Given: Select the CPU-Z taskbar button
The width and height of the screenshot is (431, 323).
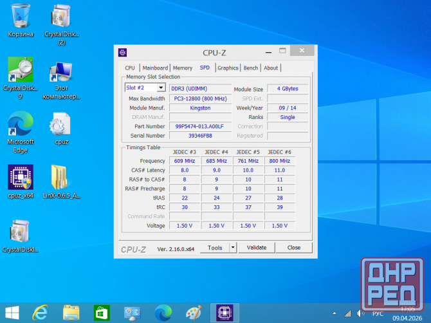Looking at the screenshot, I should [225, 313].
